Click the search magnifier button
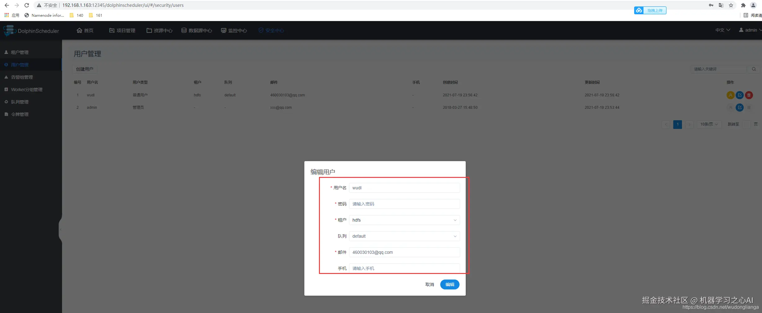Viewport: 762px width, 313px height. point(754,69)
